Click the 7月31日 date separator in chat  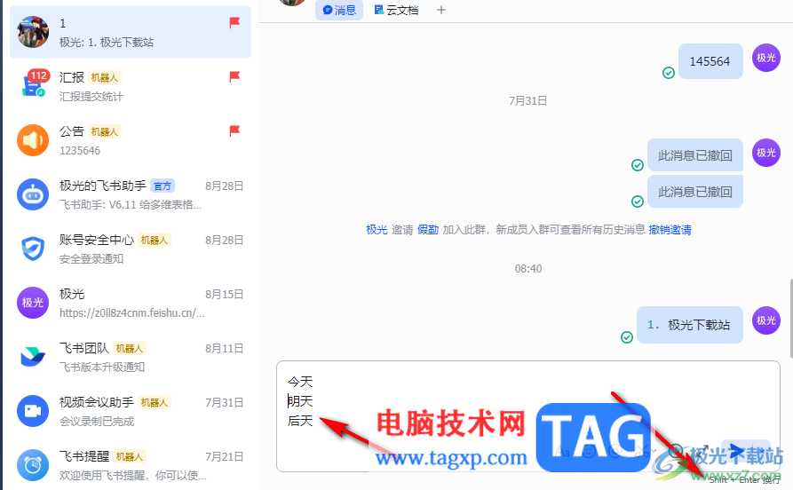coord(528,100)
